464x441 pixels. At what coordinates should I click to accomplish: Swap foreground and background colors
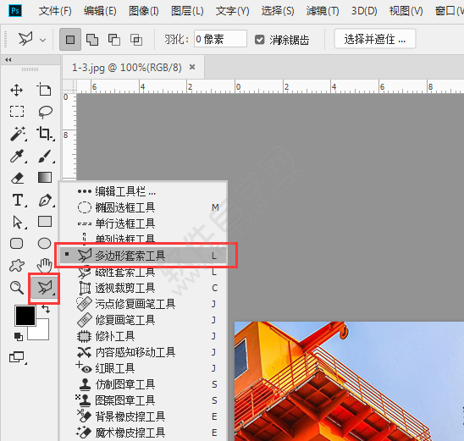point(45,309)
